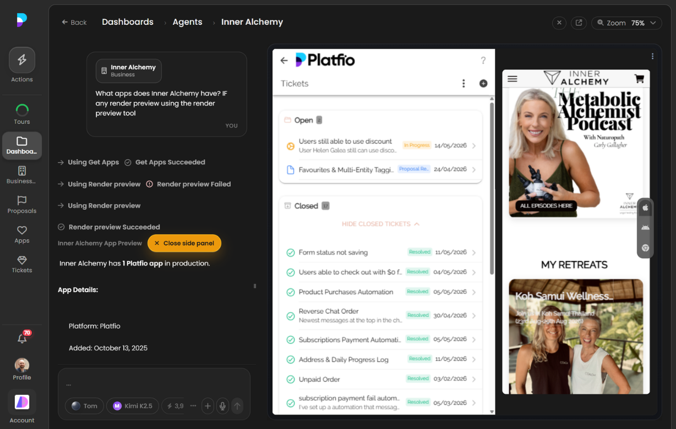Open ticket 'subscription payment fail autom..'
676x429 pixels.
(x=380, y=403)
